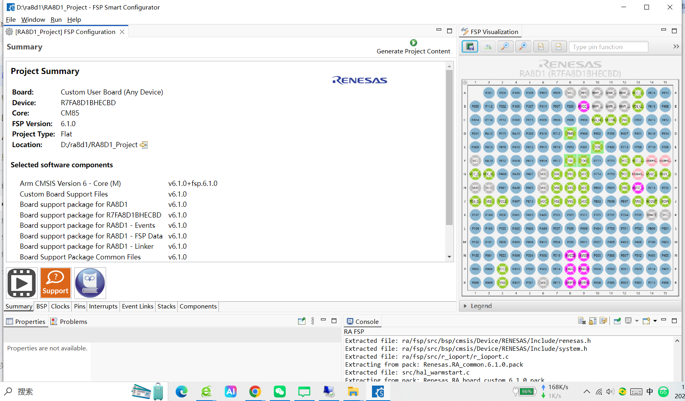The image size is (685, 401).
Task: Open the Problems view tab
Action: 69,322
